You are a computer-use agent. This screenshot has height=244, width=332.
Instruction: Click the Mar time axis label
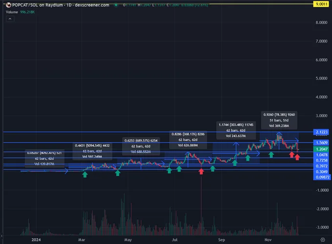[x=82, y=240]
